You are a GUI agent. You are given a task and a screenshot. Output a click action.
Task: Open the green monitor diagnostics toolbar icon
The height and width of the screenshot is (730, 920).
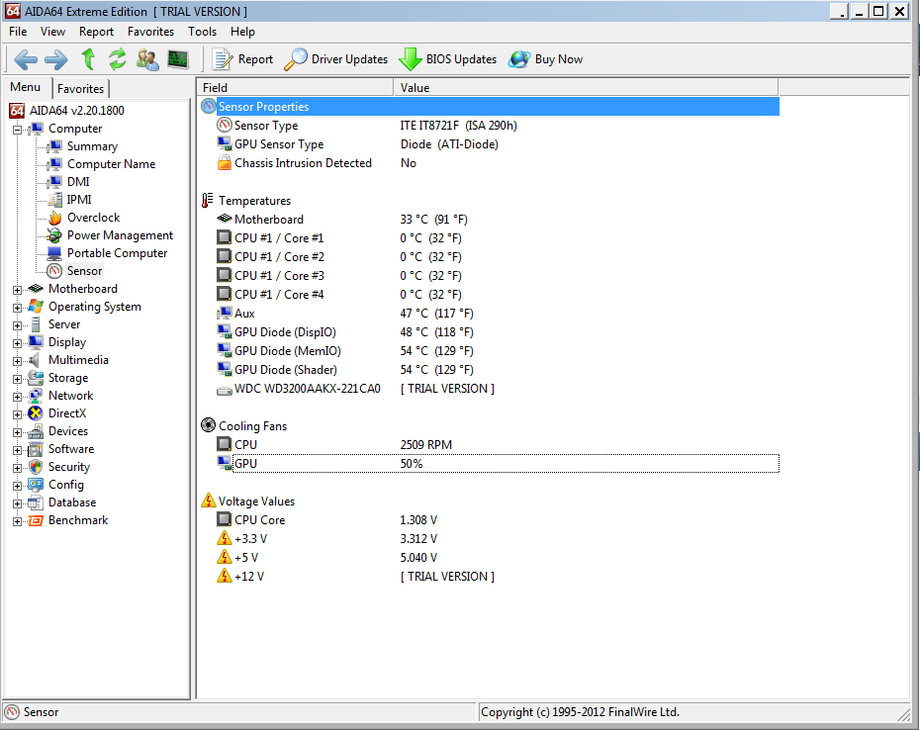[x=178, y=59]
